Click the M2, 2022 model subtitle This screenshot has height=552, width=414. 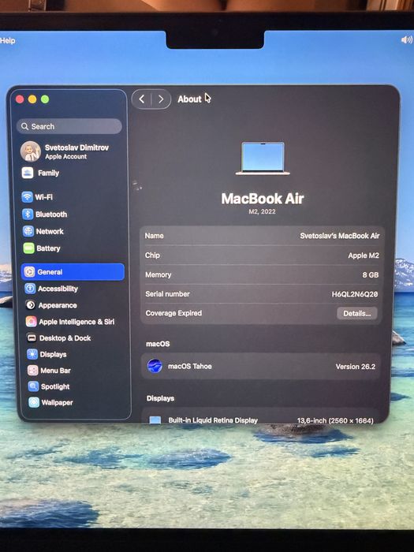coord(262,211)
